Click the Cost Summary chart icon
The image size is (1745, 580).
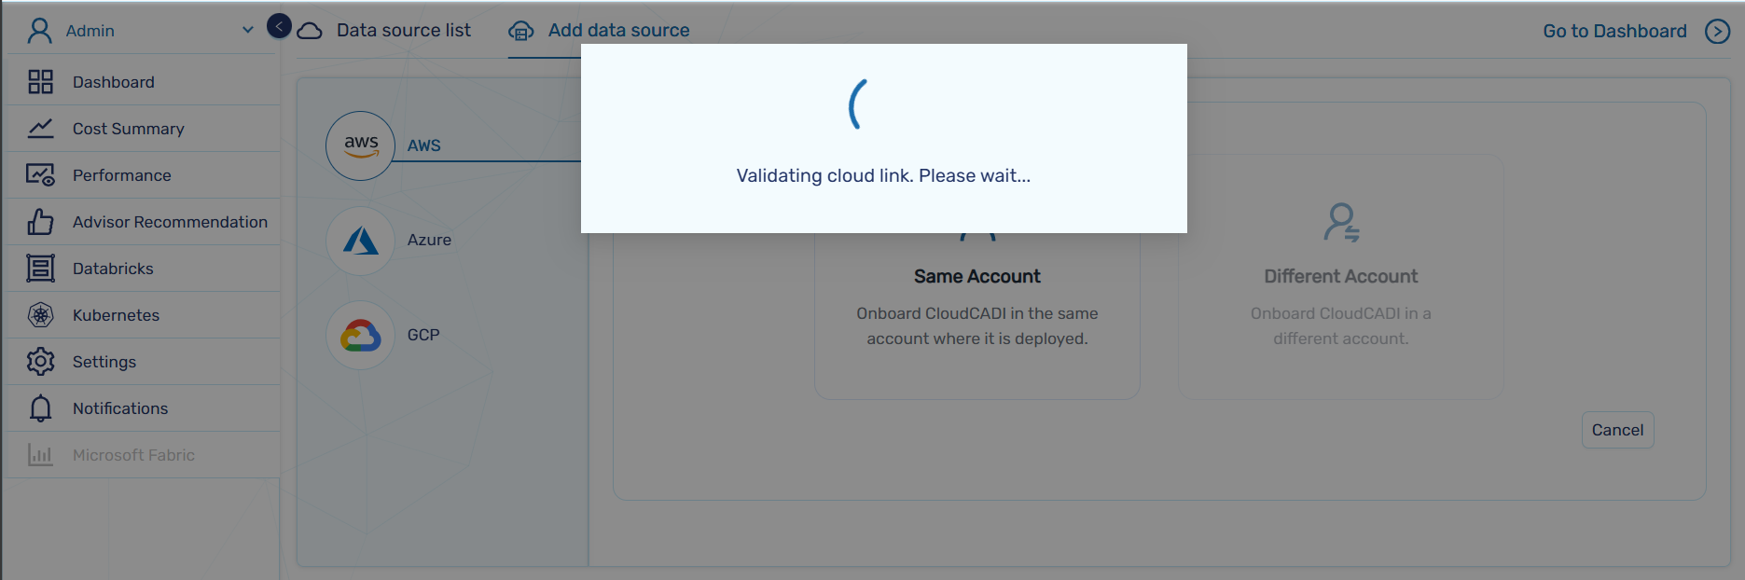coord(40,129)
